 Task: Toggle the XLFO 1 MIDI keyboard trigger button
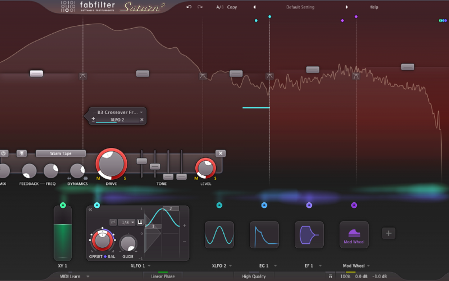click(140, 222)
